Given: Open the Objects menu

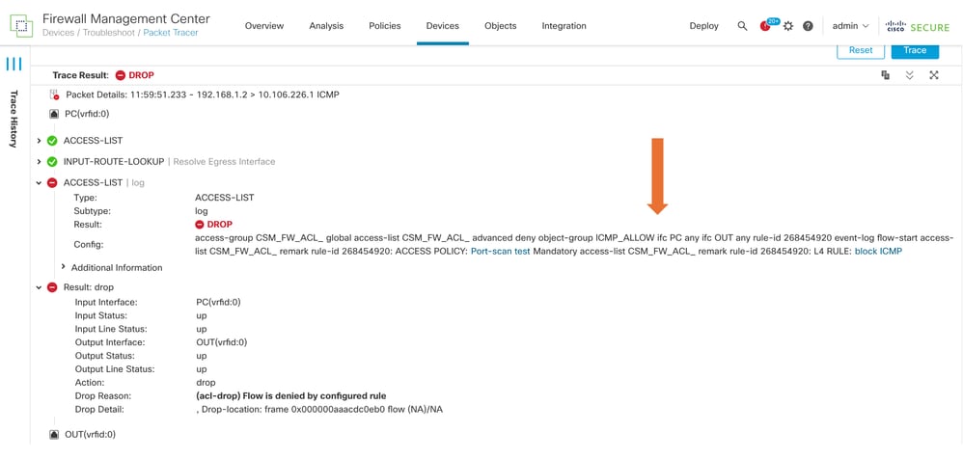Looking at the screenshot, I should (x=500, y=26).
